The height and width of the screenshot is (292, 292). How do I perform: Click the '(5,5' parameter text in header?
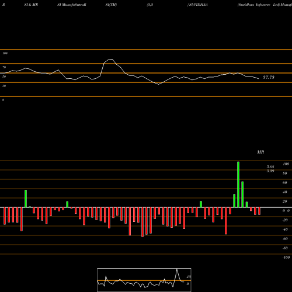tap(150, 5)
